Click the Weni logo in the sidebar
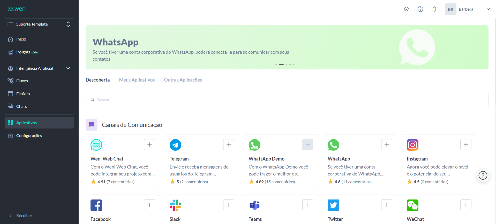 [17, 9]
